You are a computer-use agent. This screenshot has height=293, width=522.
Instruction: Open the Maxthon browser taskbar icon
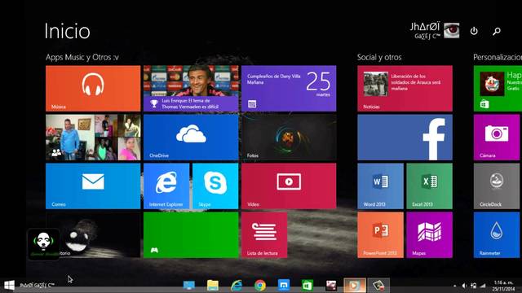(284, 285)
